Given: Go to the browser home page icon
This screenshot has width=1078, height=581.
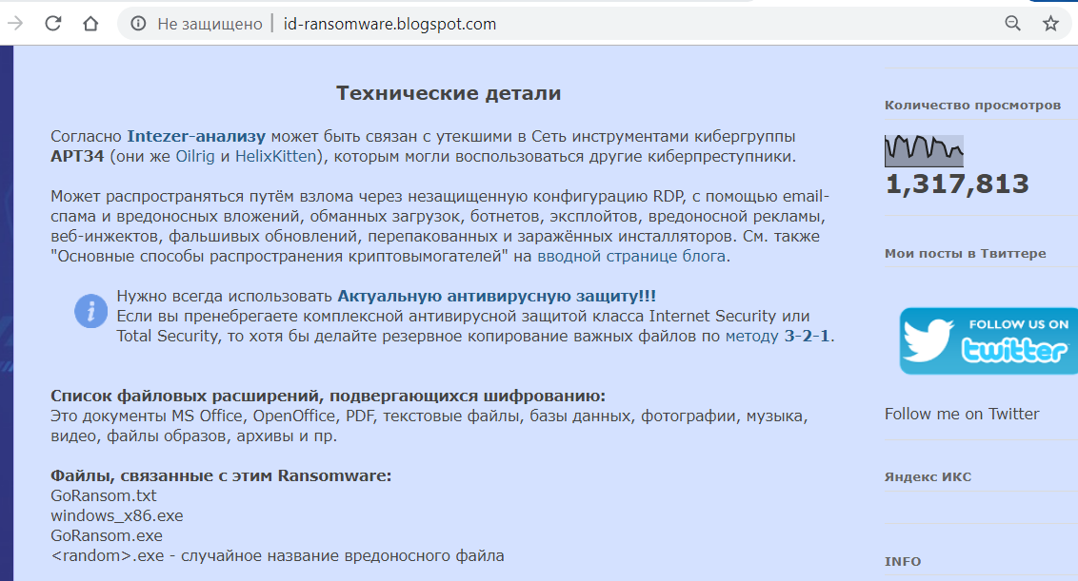Looking at the screenshot, I should pos(90,24).
